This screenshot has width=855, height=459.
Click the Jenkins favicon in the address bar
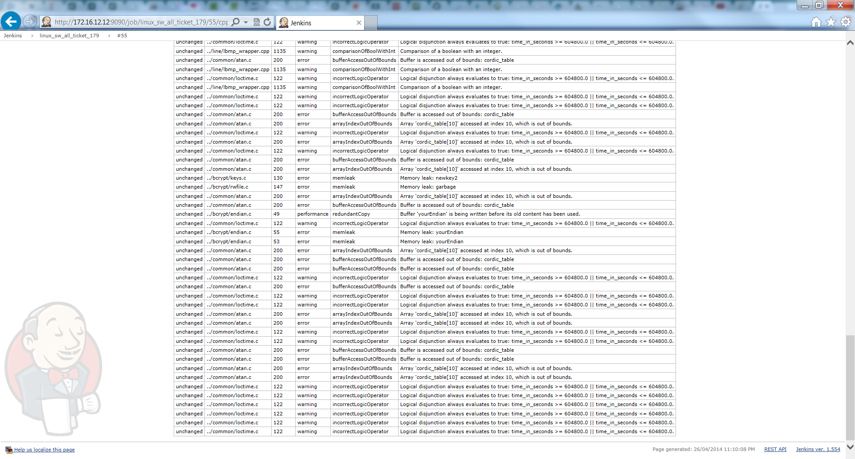46,22
